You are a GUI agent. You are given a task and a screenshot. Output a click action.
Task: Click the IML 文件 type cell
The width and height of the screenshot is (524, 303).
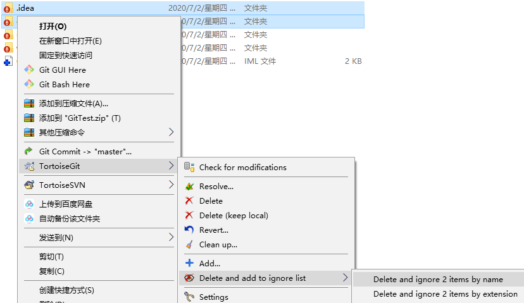pyautogui.click(x=260, y=61)
